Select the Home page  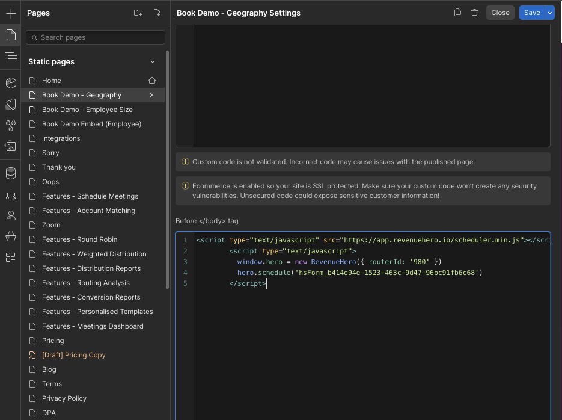[93, 81]
